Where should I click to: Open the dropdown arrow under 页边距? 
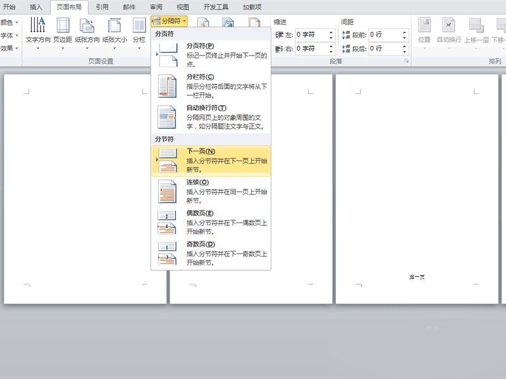coord(63,49)
